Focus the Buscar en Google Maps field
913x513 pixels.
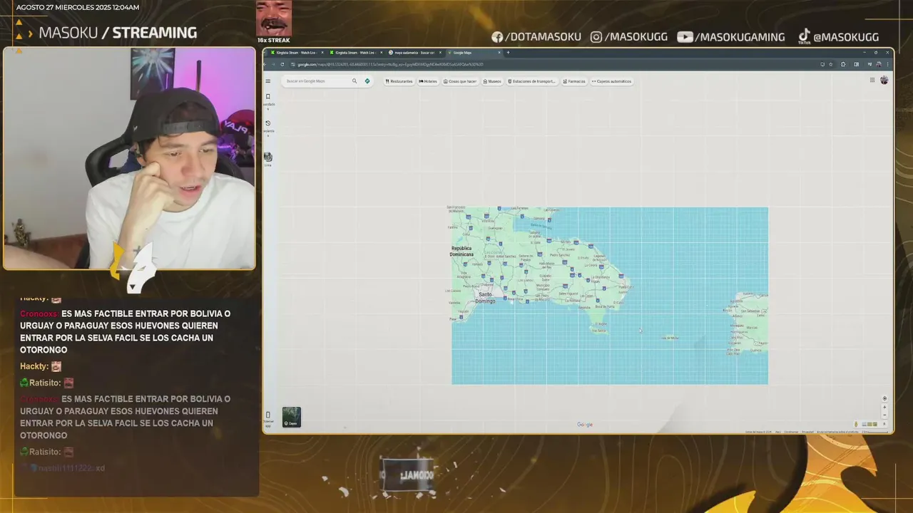pos(317,81)
